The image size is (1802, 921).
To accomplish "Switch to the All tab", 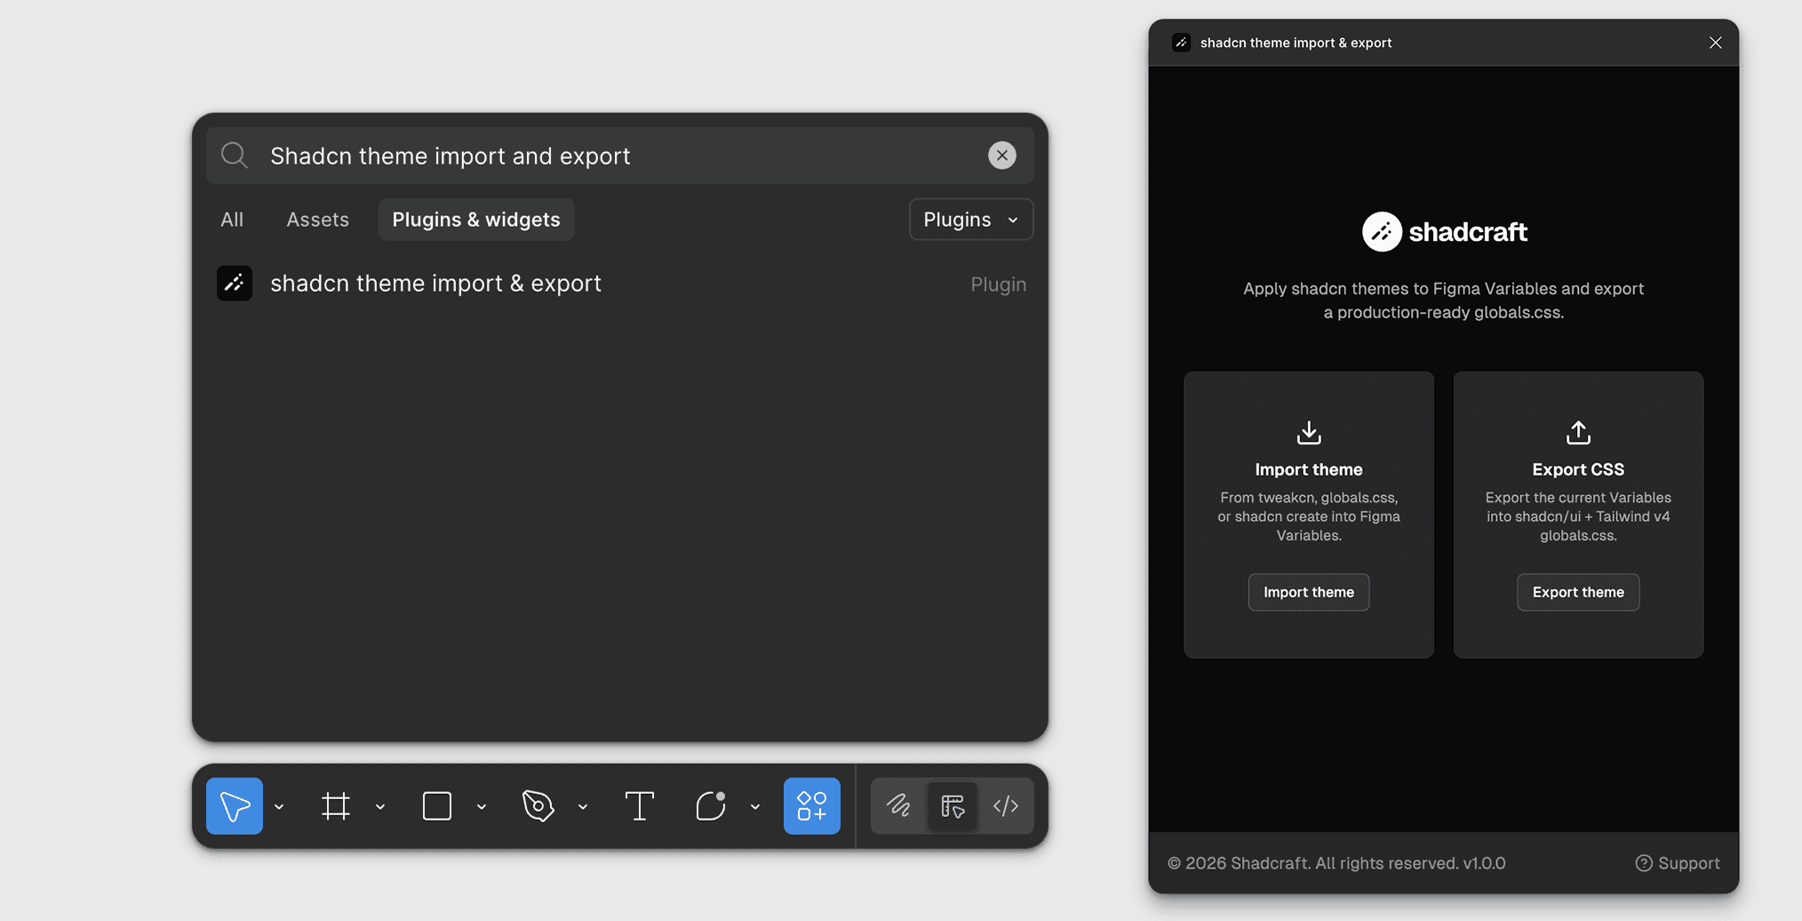I will pos(232,220).
